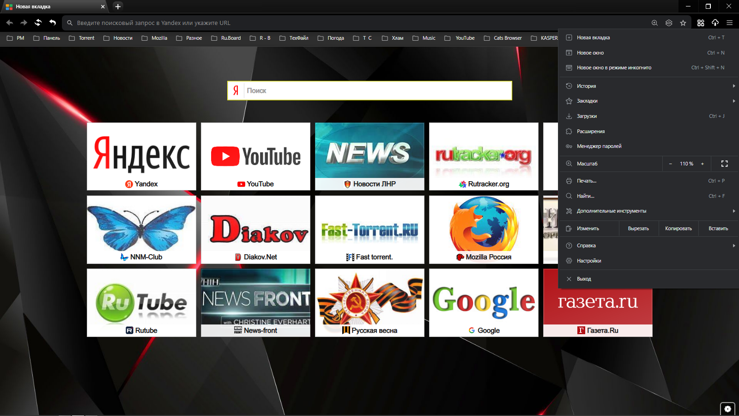The height and width of the screenshot is (416, 739).
Task: Bookmark this page with the star icon
Action: (x=683, y=23)
